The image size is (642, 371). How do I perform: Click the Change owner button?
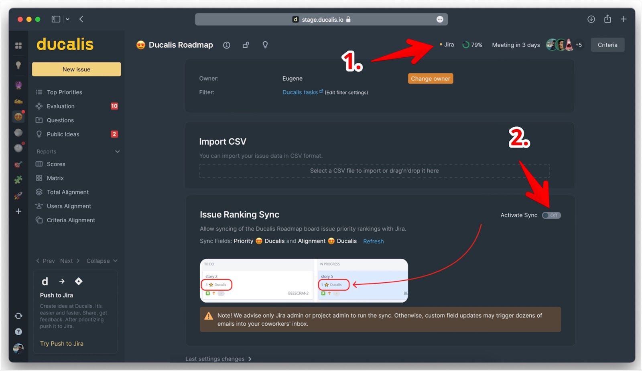coord(431,79)
